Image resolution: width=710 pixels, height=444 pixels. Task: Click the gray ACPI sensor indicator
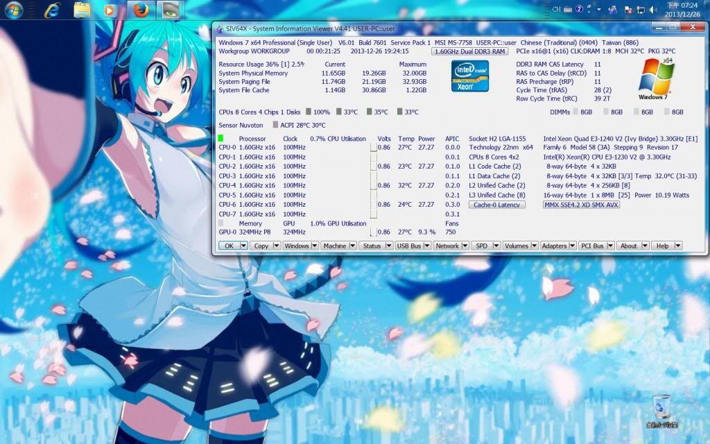(275, 125)
